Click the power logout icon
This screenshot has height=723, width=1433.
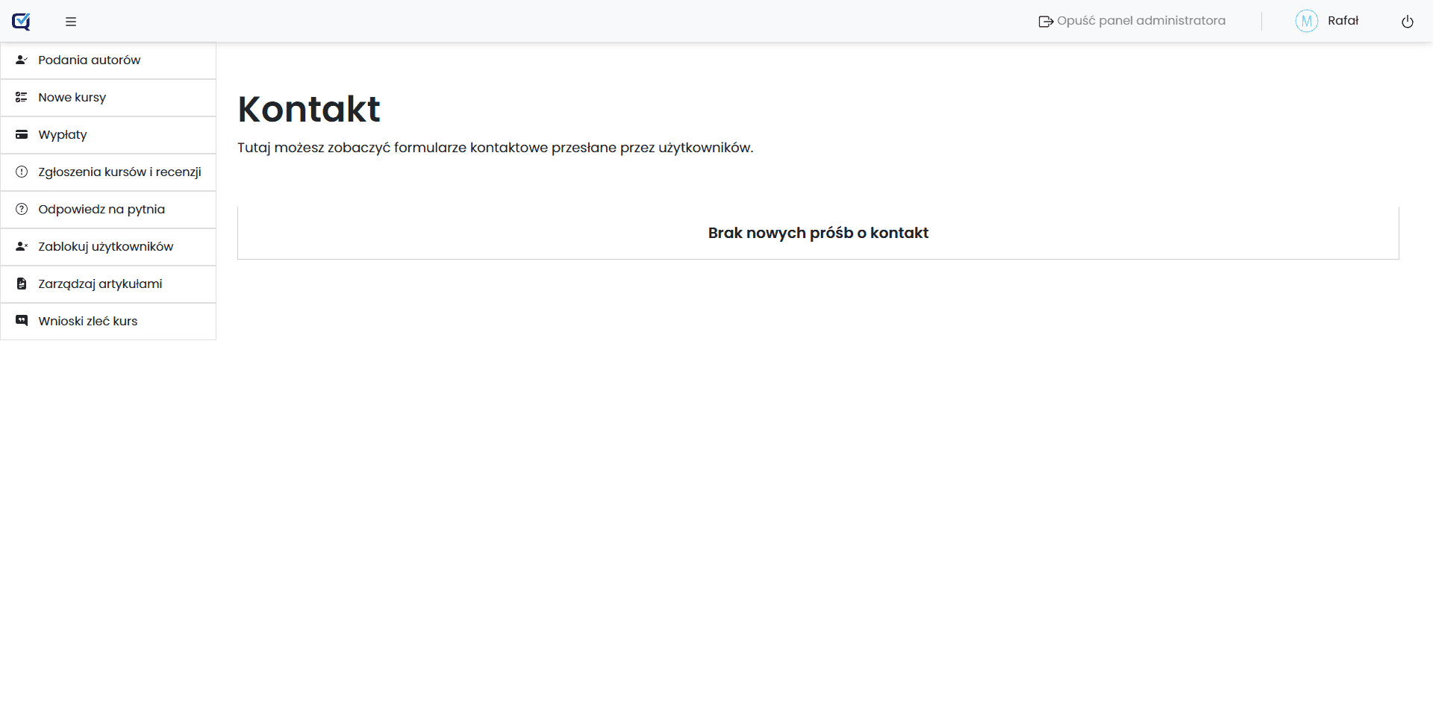[x=1407, y=22]
